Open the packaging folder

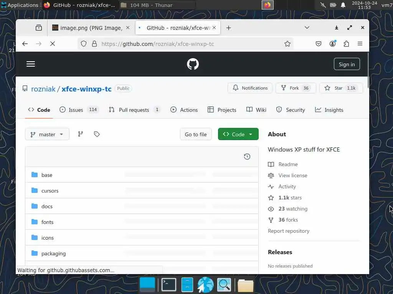53,253
